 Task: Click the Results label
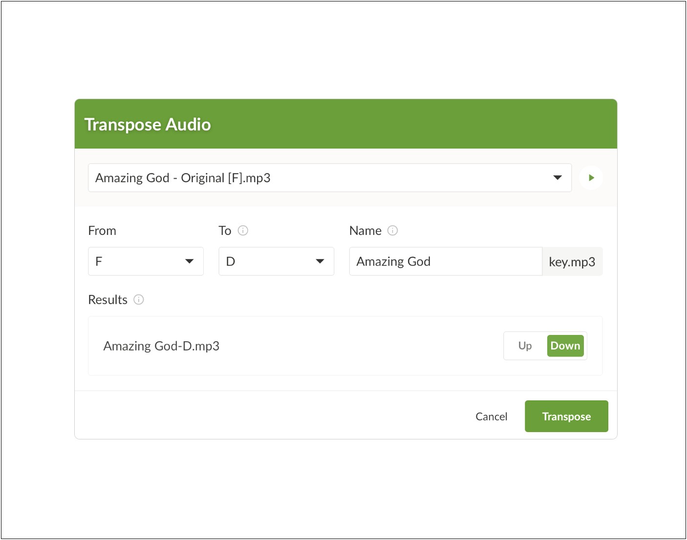click(x=107, y=300)
